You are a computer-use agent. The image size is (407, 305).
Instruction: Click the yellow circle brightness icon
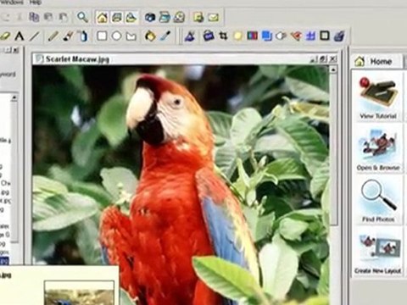pyautogui.click(x=238, y=36)
